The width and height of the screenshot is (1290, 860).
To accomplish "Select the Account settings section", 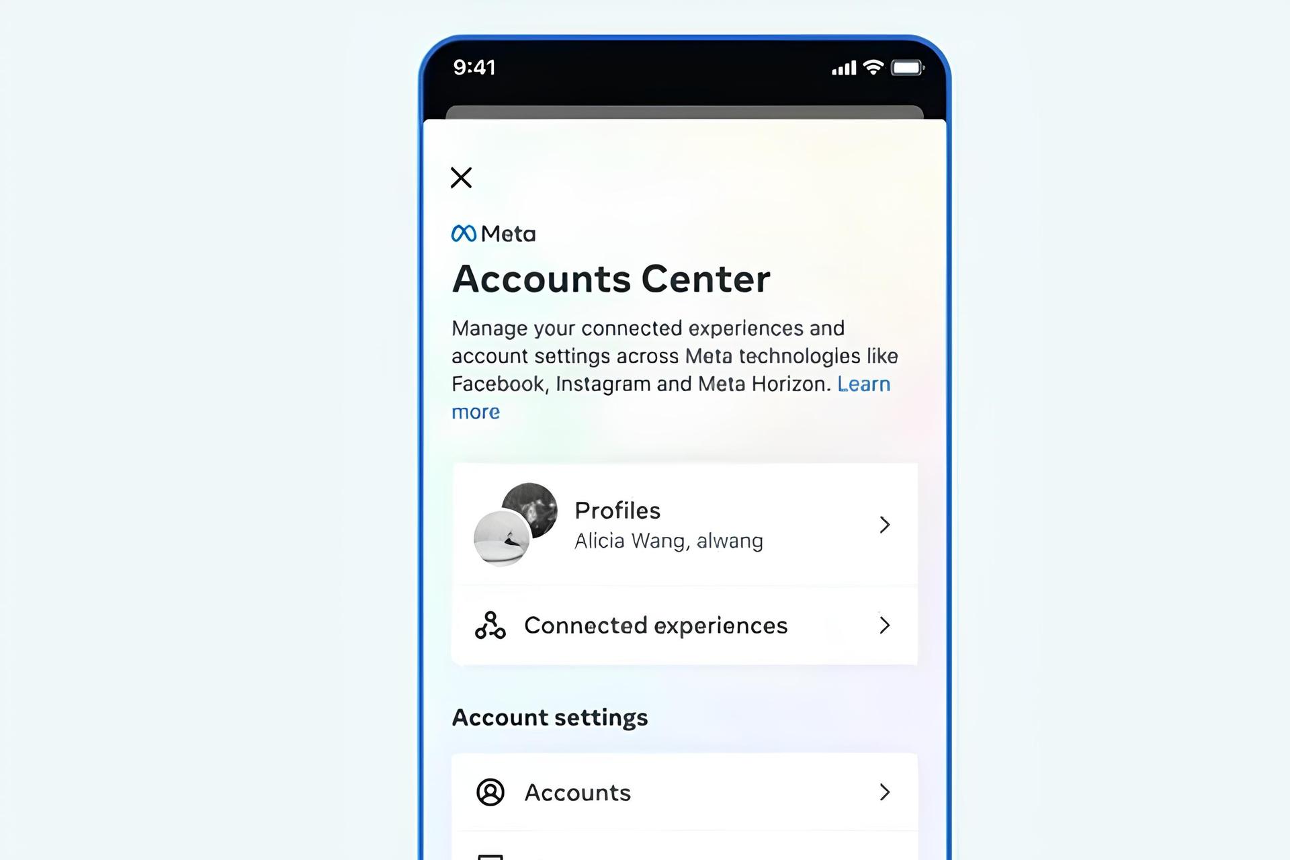I will (550, 717).
